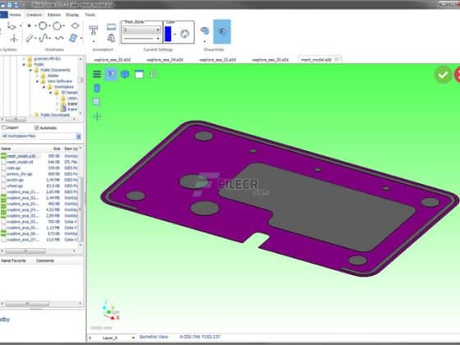This screenshot has height=345, width=460.
Task: Select the diamond shape wireframe tool
Action: [x=75, y=25]
